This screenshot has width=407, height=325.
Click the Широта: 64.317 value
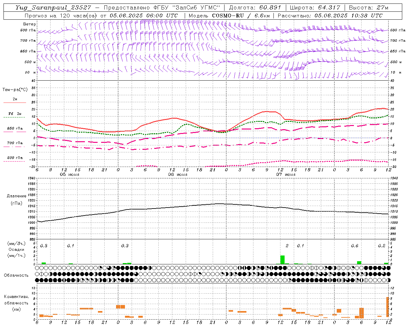pos(315,8)
